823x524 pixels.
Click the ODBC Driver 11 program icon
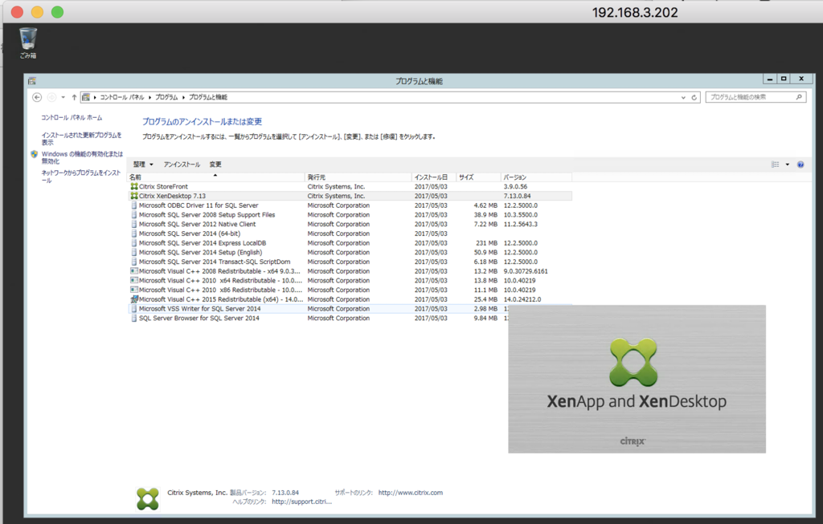[x=134, y=205]
